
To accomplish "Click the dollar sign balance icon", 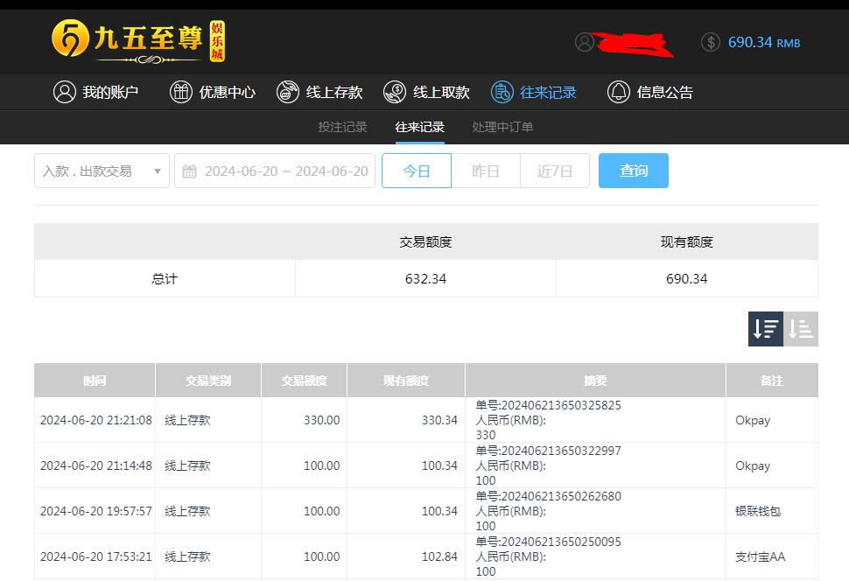I will (x=711, y=41).
